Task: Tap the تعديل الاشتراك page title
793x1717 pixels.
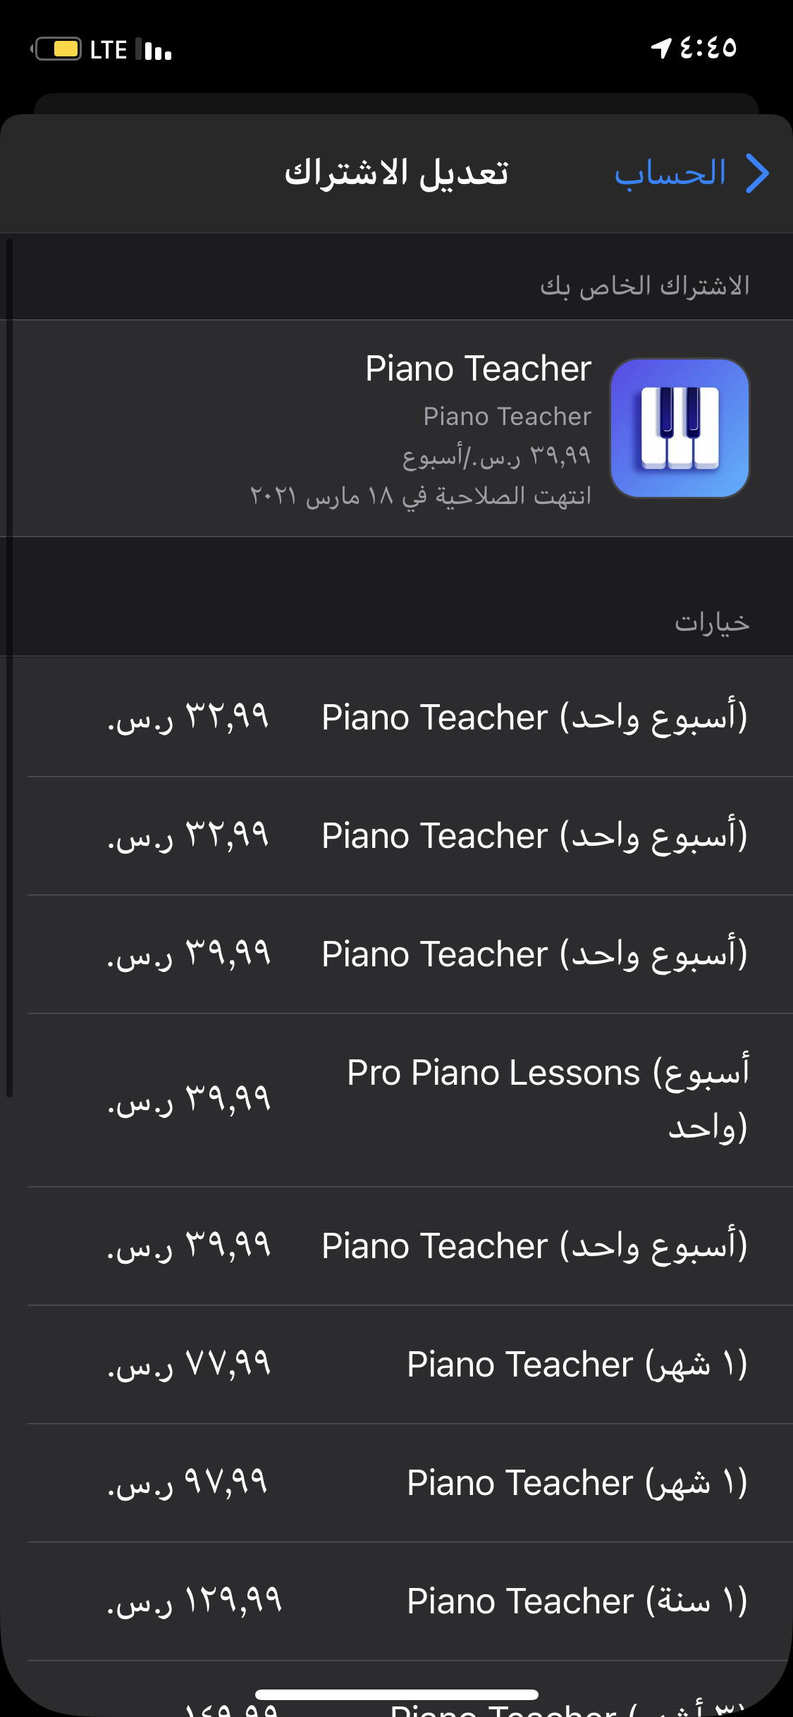Action: point(396,173)
